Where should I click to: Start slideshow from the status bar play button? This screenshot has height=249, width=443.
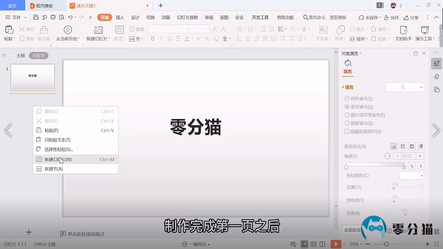tap(336, 244)
